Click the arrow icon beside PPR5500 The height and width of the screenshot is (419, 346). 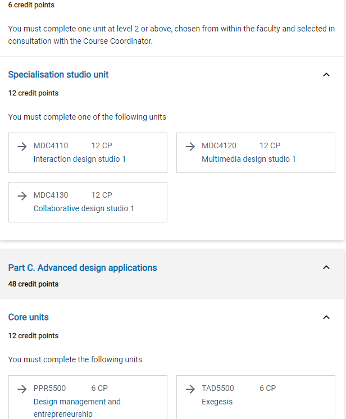pos(22,389)
